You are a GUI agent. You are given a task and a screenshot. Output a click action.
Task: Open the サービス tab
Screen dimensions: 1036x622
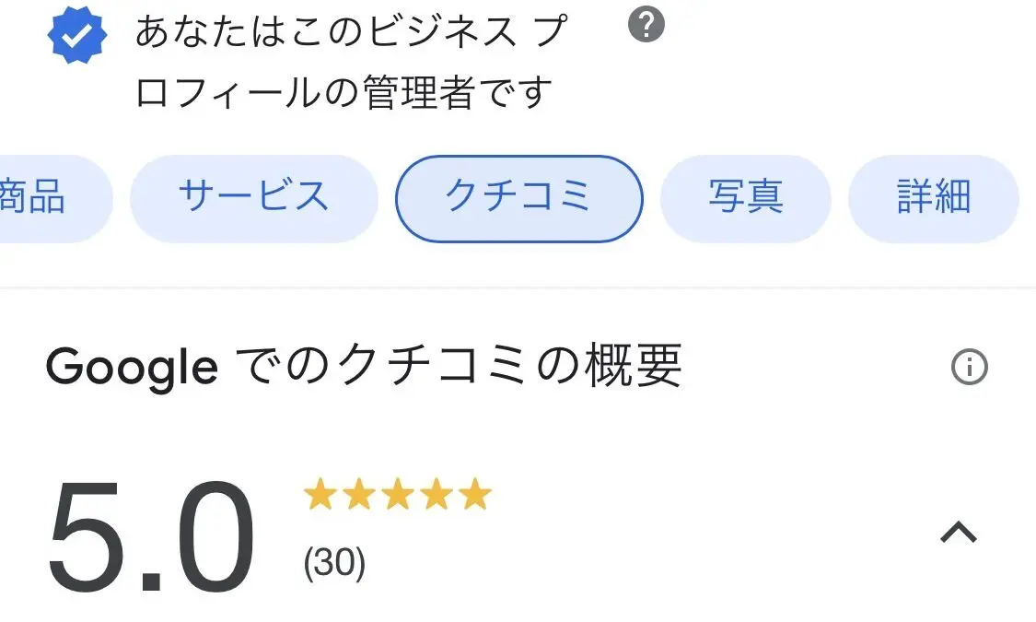[x=253, y=198]
